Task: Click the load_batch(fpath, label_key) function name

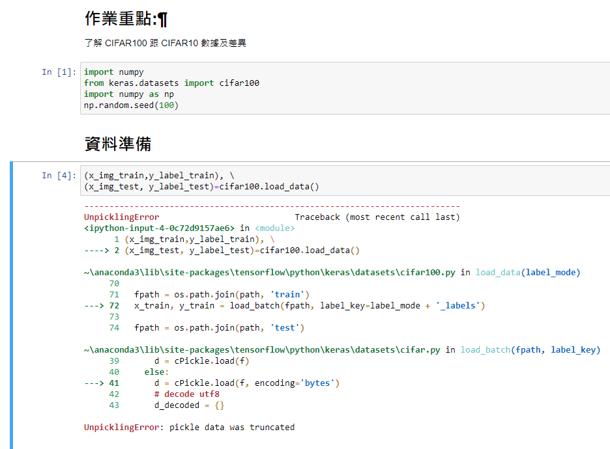Action: pyautogui.click(x=530, y=349)
